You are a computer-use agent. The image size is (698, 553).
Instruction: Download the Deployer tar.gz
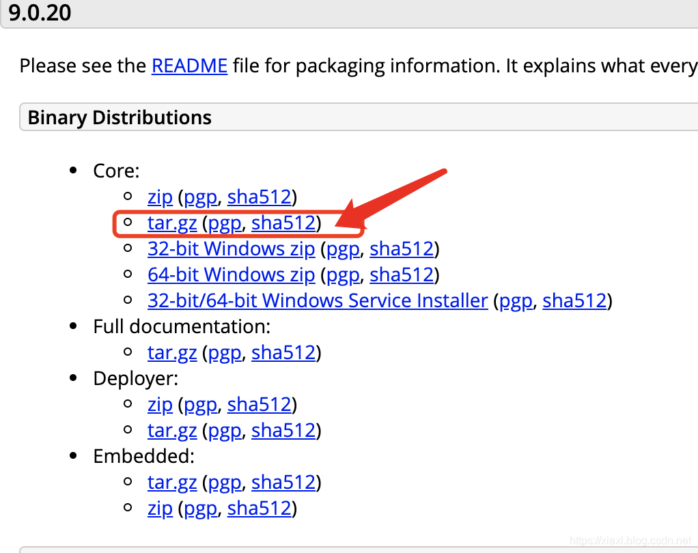[x=172, y=431]
